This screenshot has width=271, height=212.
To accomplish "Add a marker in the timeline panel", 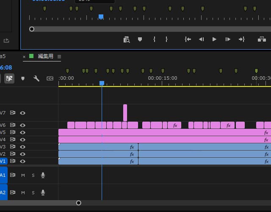I will [x=23, y=78].
